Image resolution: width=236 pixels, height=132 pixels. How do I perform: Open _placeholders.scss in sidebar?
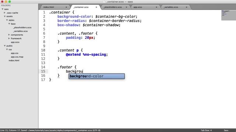point(22,27)
